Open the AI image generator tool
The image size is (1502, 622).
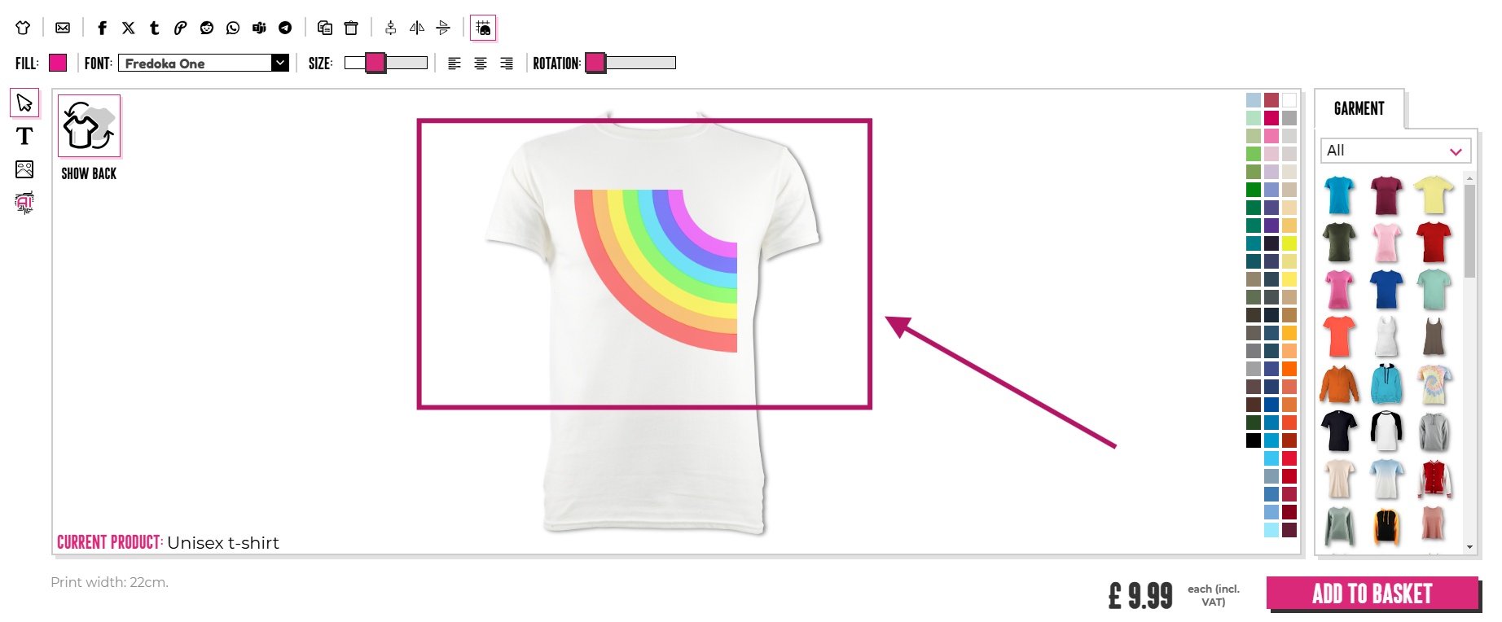point(24,203)
